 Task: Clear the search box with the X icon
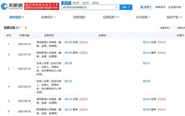point(116,7)
